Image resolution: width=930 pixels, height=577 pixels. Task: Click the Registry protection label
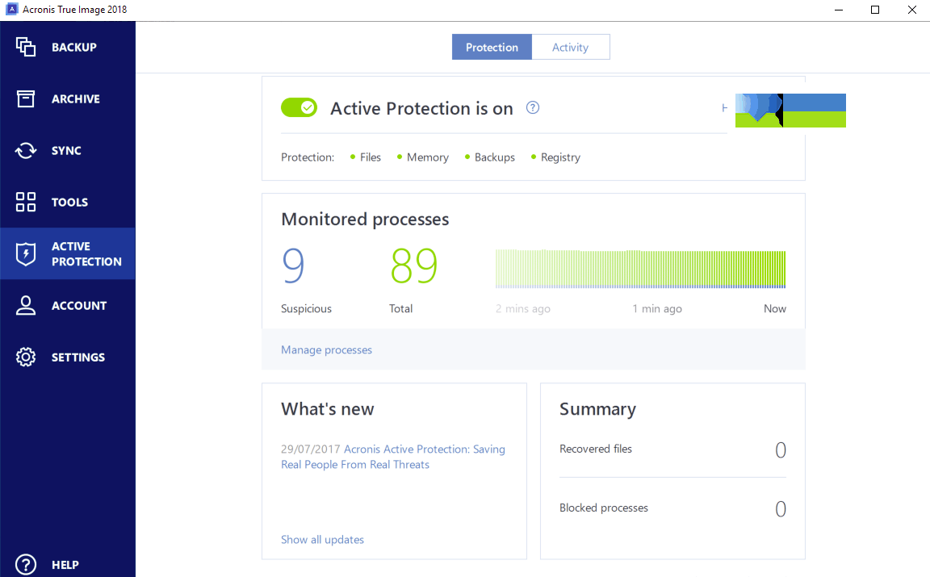[560, 157]
